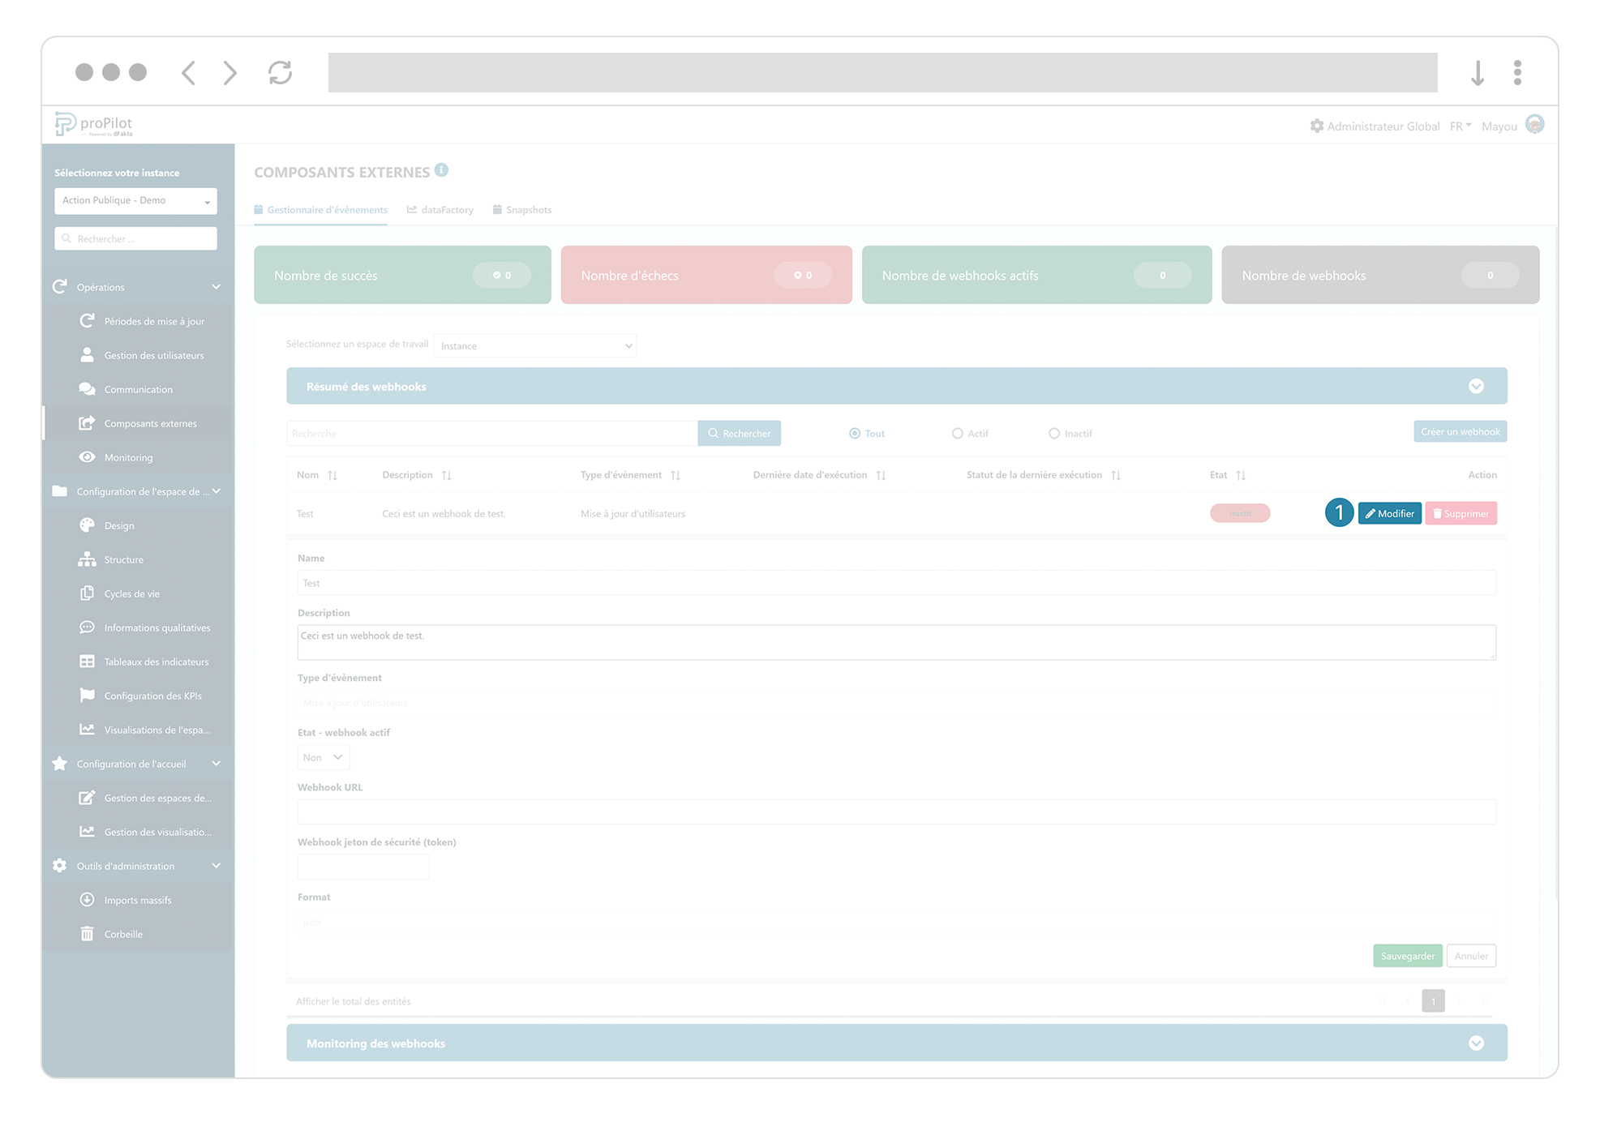Screen dimensions: 1600x1122
Task: Select Configuration des KPIs flag icon
Action: tap(88, 695)
